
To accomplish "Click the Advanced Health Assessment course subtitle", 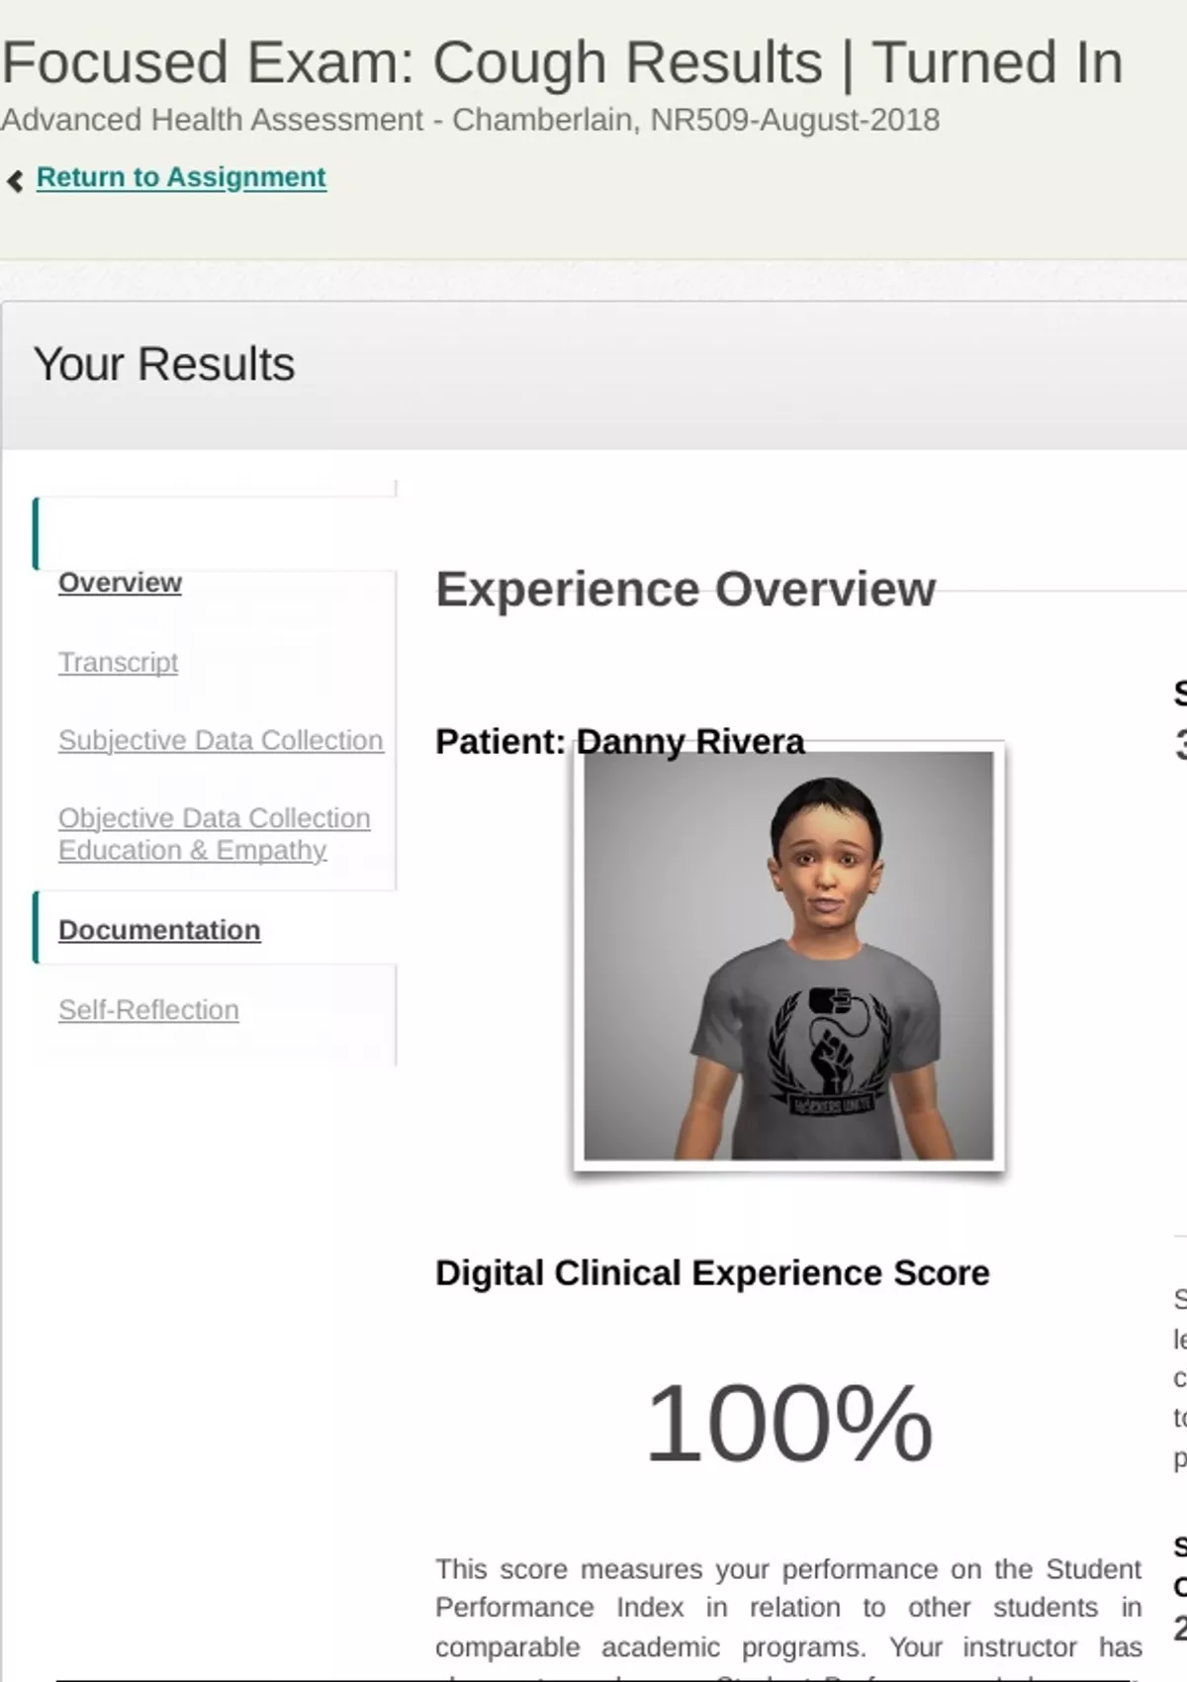I will [x=470, y=120].
